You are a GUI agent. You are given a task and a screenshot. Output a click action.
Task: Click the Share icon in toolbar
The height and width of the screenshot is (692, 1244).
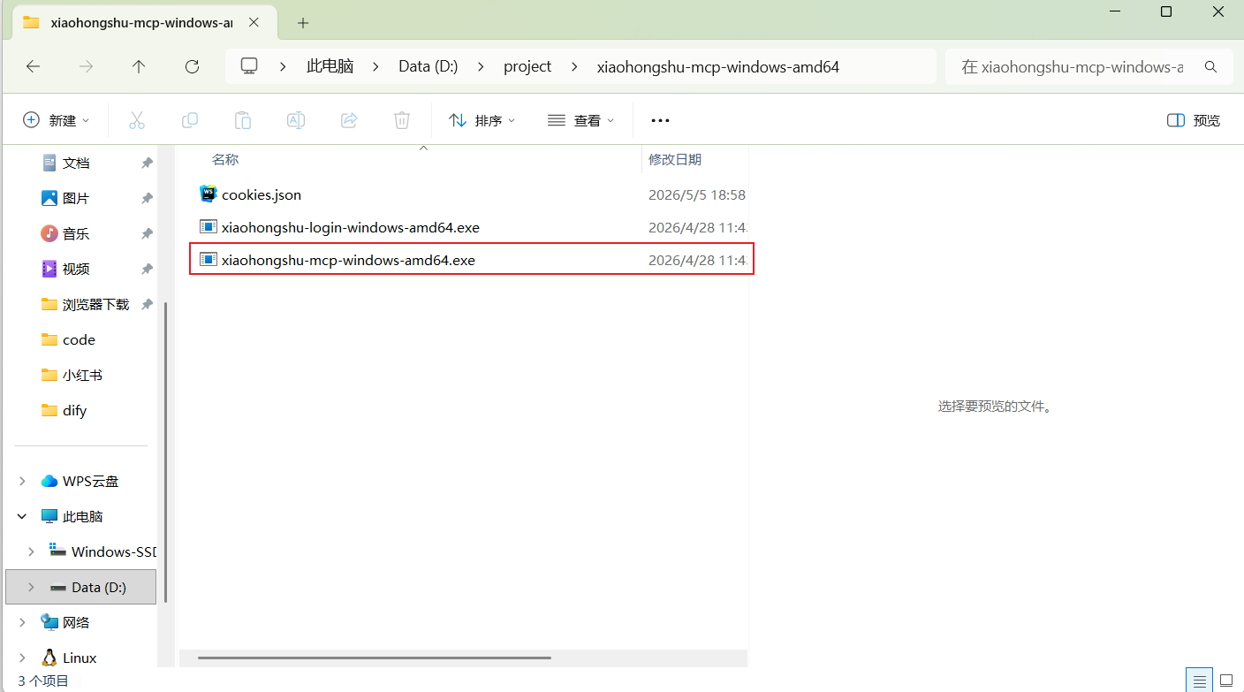349,120
